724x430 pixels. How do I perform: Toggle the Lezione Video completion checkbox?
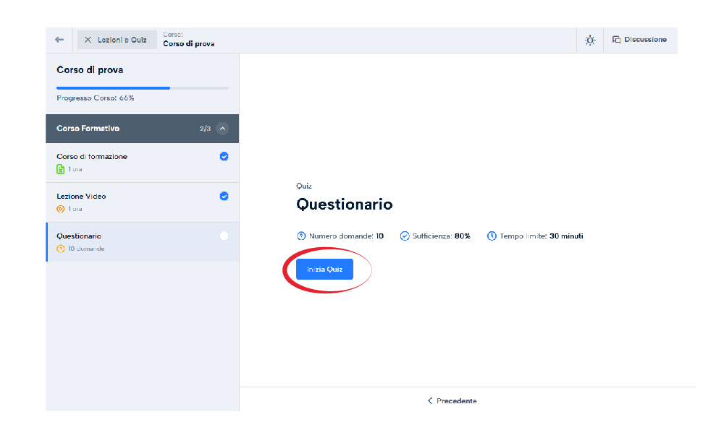tap(224, 196)
